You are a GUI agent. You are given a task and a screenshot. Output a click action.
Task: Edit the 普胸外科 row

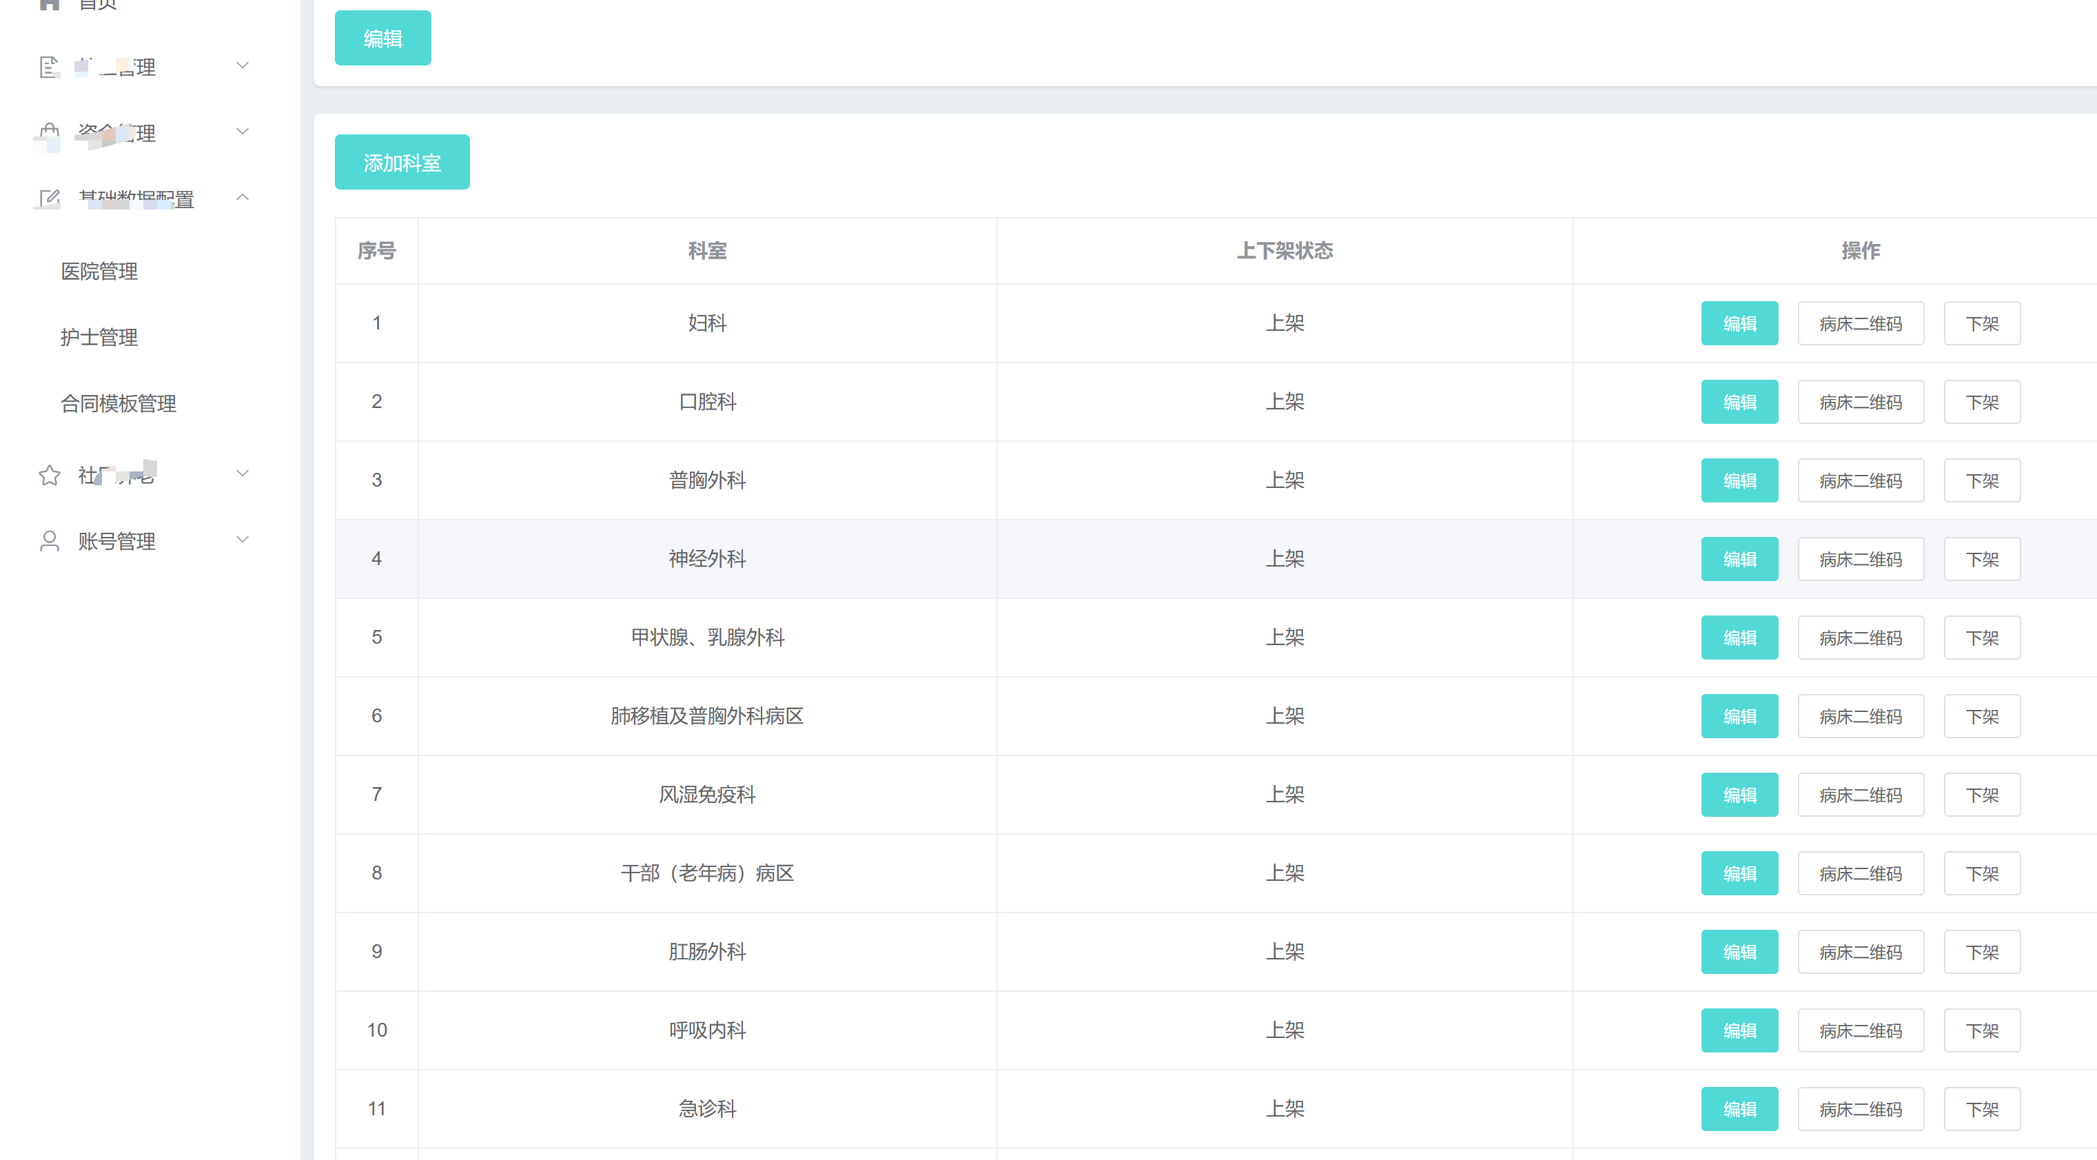[1739, 480]
